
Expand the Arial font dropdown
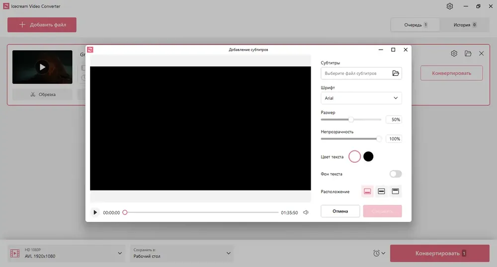pyautogui.click(x=361, y=98)
